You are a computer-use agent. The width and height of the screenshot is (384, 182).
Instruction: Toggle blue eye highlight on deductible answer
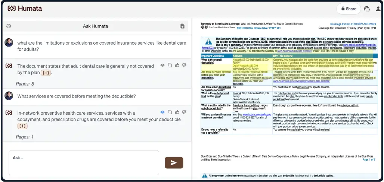[x=162, y=112]
